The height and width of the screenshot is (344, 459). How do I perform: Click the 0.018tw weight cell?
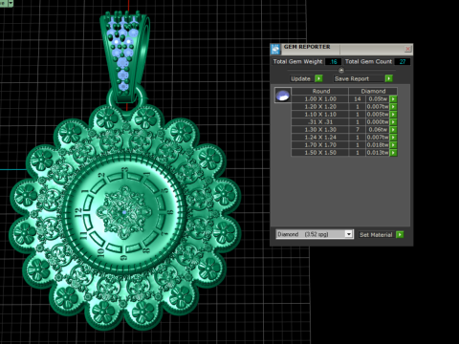tap(378, 145)
